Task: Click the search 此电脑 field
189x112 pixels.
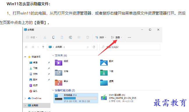Action: click(130, 47)
